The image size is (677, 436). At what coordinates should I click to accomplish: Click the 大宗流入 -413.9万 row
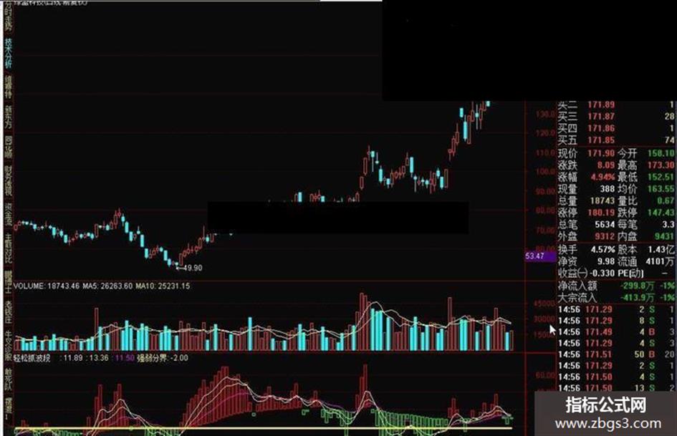pos(616,297)
